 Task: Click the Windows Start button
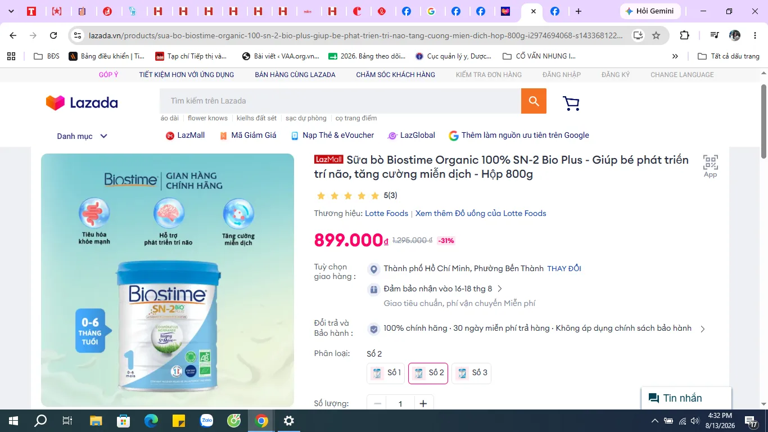13,421
